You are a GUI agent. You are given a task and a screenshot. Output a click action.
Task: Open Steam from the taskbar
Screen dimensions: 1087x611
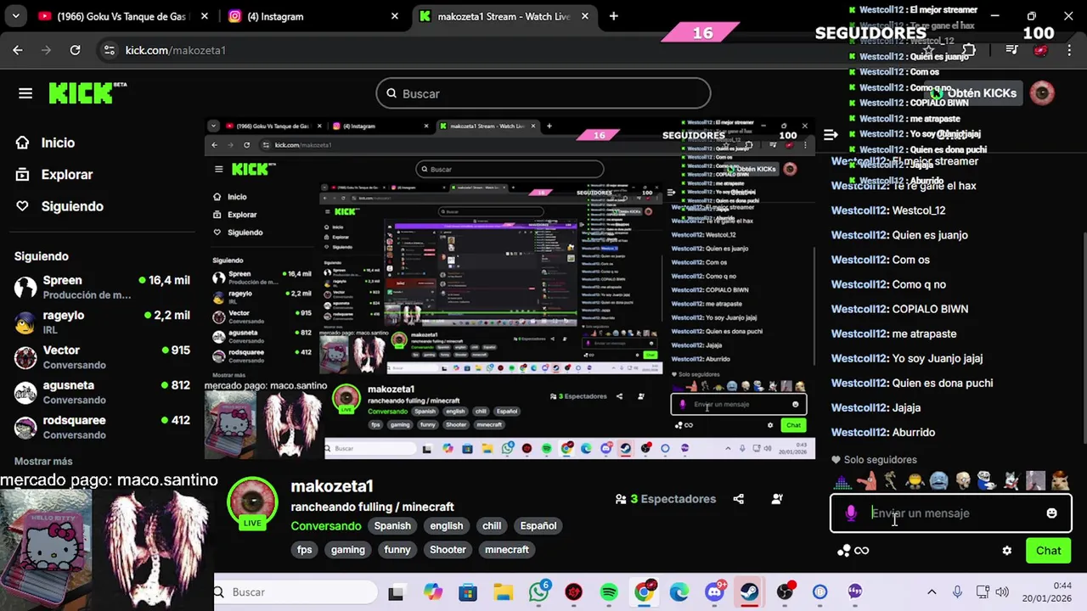(749, 592)
